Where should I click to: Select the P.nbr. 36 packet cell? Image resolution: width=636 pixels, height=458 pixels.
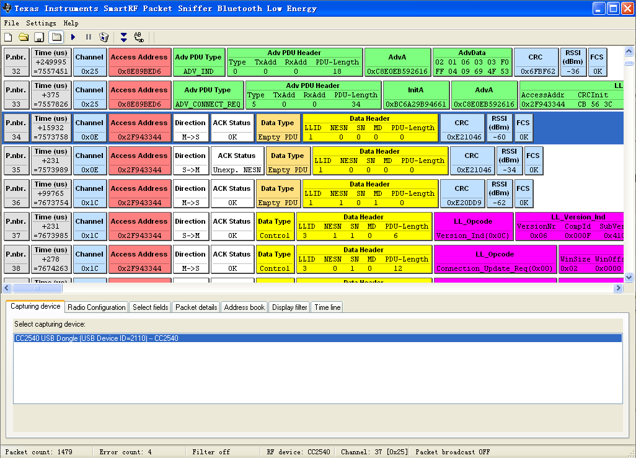16,193
